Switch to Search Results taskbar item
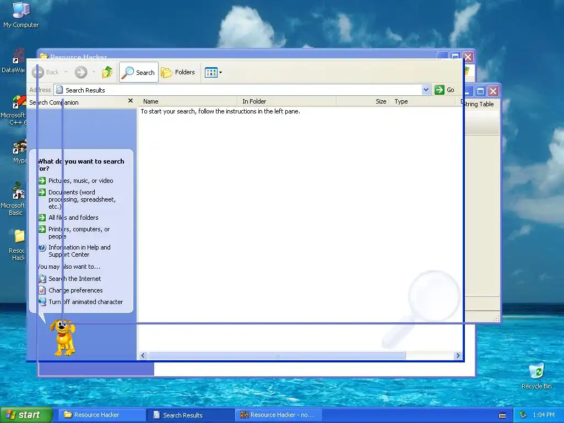The width and height of the screenshot is (564, 423). tap(191, 415)
